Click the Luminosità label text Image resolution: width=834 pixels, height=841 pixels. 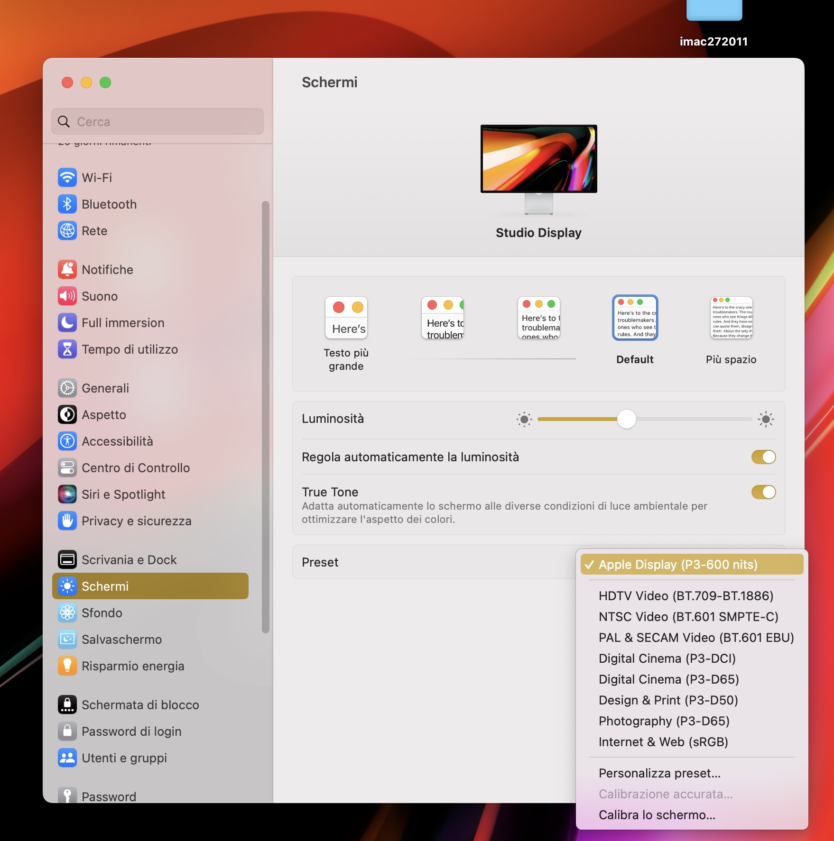click(333, 419)
